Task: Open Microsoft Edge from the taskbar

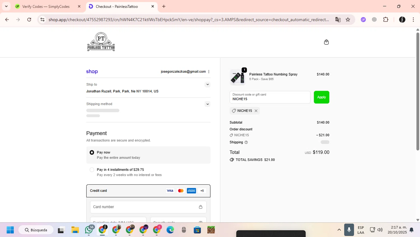Action: point(170,230)
